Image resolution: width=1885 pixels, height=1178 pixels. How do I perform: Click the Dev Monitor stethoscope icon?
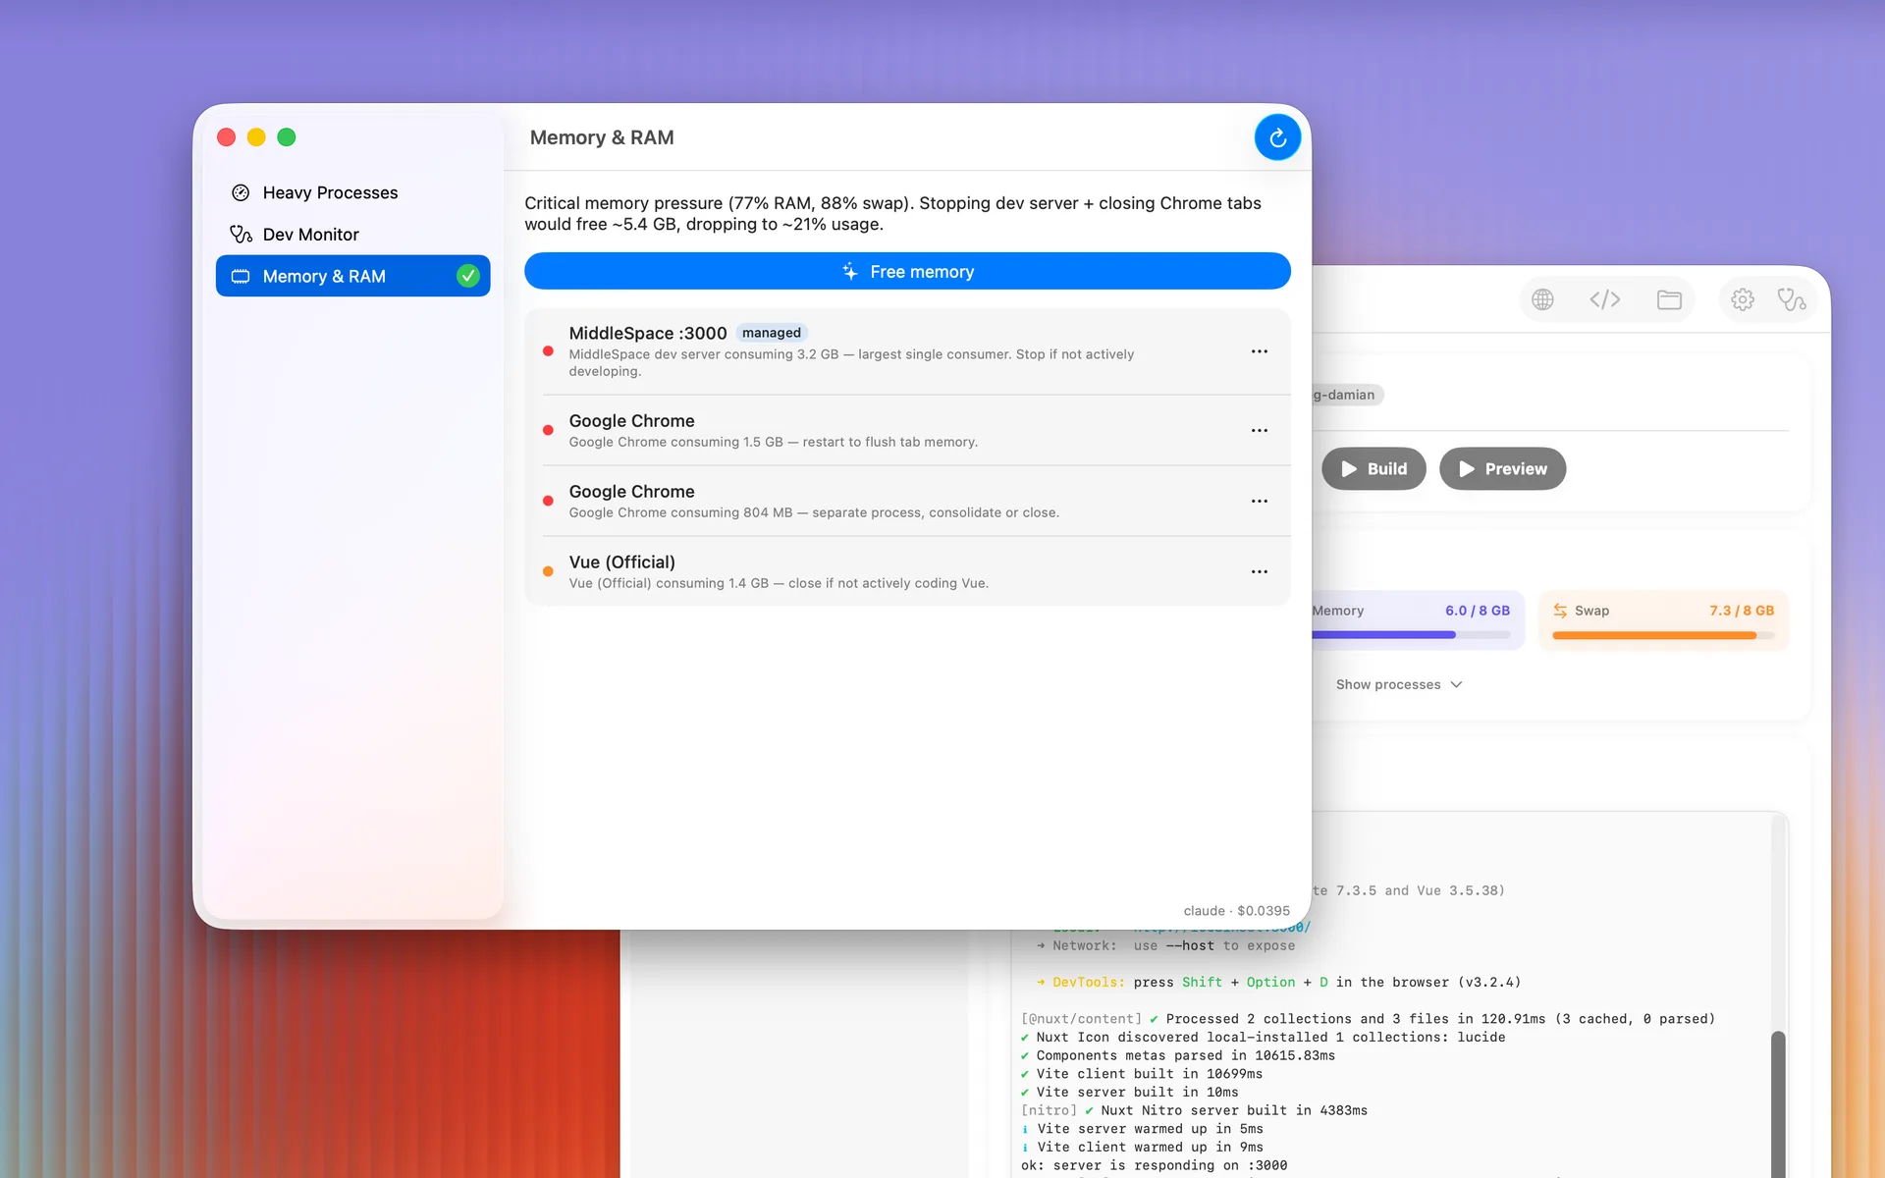[x=241, y=234]
